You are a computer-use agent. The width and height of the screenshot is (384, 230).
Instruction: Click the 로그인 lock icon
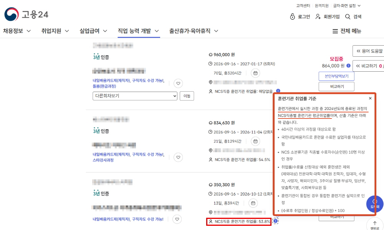292,16
